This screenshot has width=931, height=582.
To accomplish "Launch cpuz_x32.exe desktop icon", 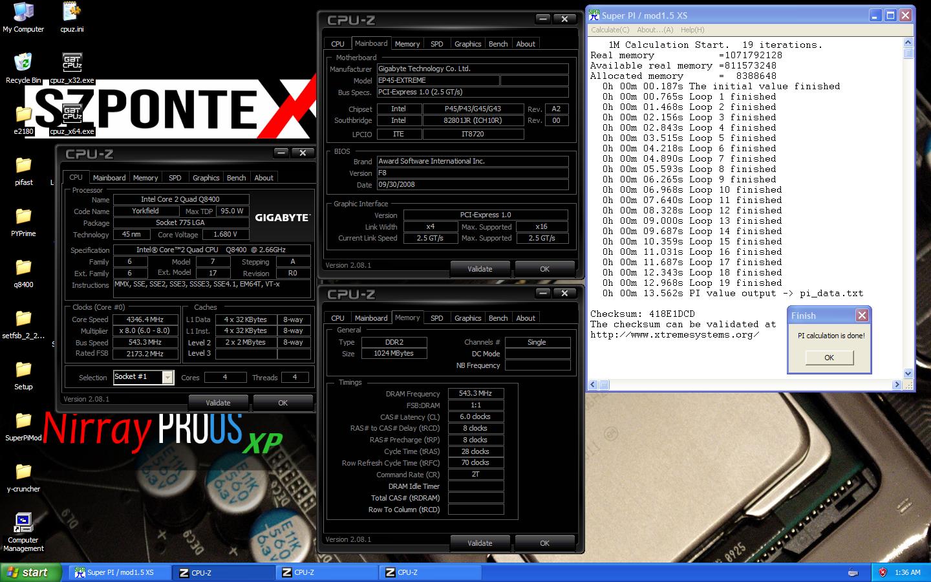I will tap(72, 68).
